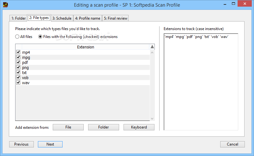Uncheck the vob extension checkbox
The image size is (254, 156).
pyautogui.click(x=18, y=78)
